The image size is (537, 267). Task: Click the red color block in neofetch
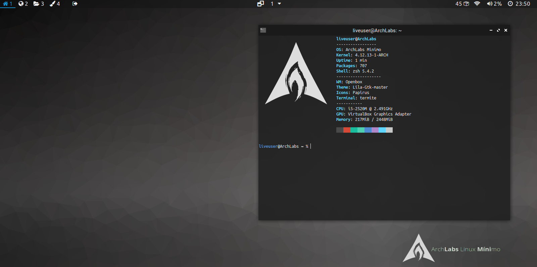tap(347, 130)
